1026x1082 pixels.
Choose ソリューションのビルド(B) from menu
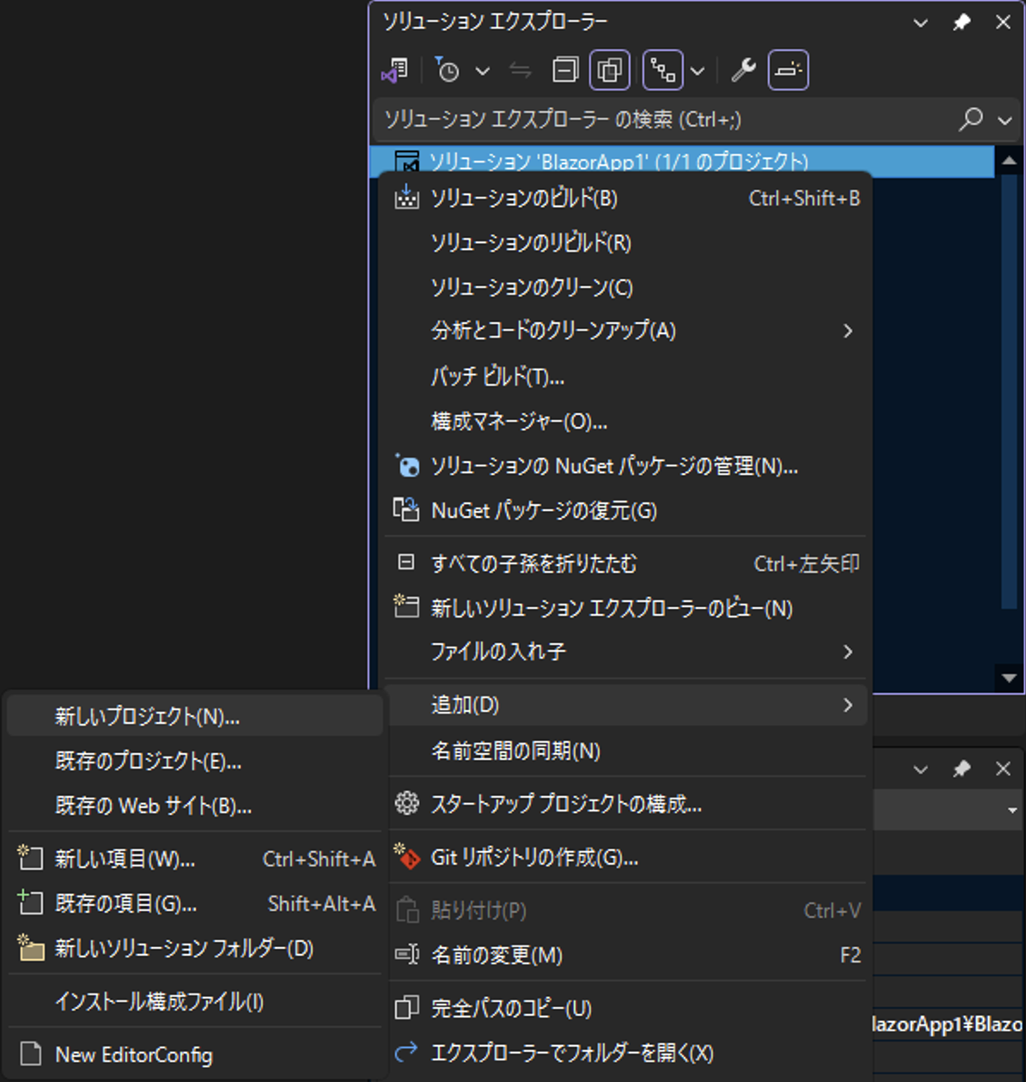627,198
